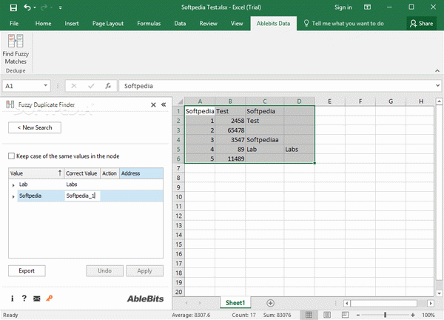The image size is (444, 320).
Task: Switch to the Data tab
Action: (180, 24)
